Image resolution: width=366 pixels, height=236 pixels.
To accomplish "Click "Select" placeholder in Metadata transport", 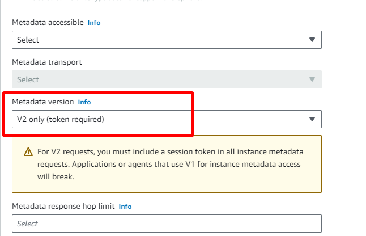I will pos(28,79).
